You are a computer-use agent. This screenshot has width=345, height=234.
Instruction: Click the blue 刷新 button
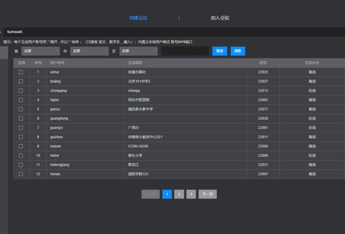coord(238,51)
